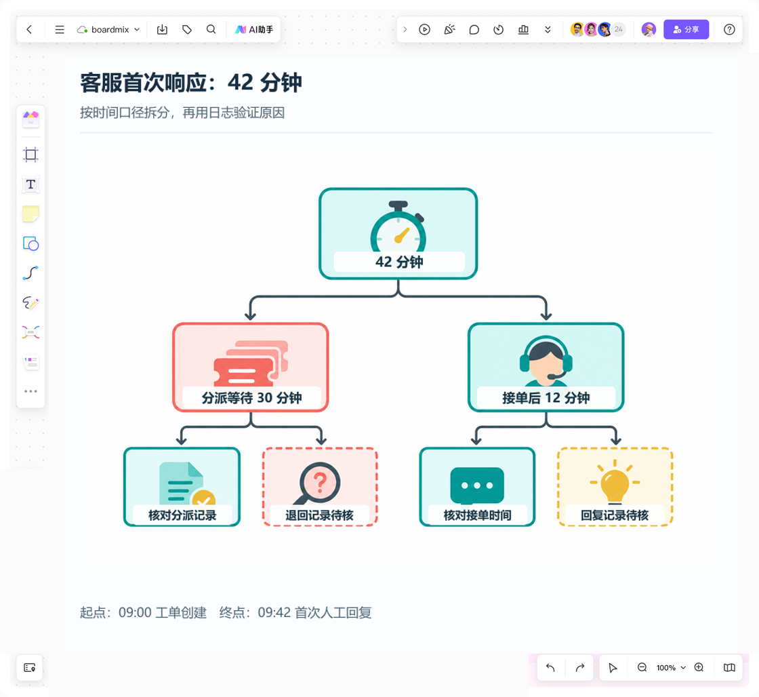
Task: Select the 回复记录待核 lightbulb node
Action: point(615,487)
